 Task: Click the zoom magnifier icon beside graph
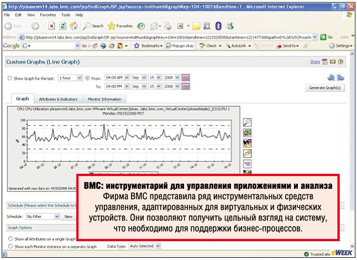click(247, 122)
